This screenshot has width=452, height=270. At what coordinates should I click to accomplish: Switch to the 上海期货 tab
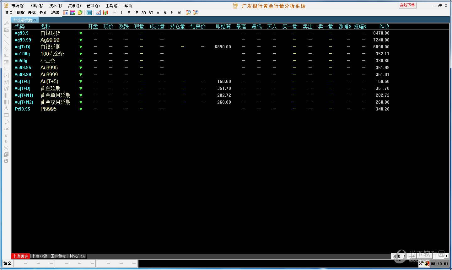click(40, 256)
